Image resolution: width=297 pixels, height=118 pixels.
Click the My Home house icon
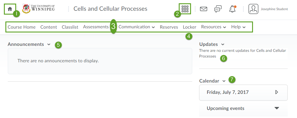[x=10, y=9]
